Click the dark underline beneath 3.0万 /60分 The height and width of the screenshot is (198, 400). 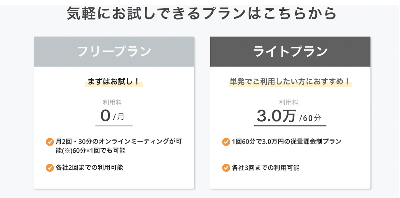[x=290, y=125]
